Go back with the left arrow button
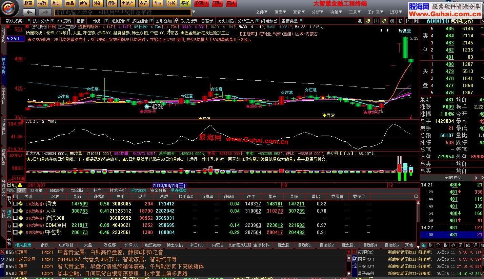The width and height of the screenshot is (484, 279). tap(29, 12)
